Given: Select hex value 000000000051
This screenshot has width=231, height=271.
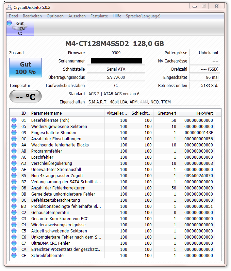Looking at the screenshot, I should click(199, 206).
